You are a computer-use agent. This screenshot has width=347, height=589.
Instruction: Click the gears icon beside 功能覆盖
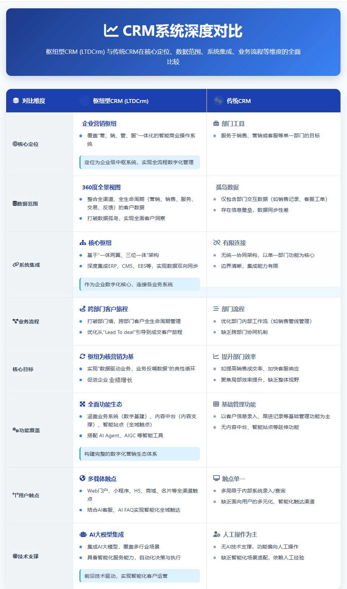[16, 430]
